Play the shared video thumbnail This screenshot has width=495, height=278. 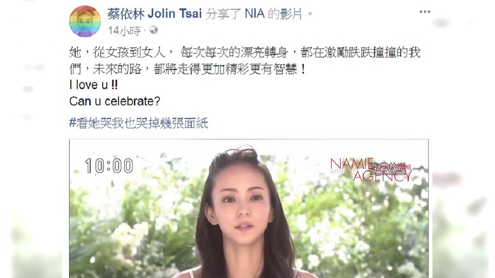249,208
